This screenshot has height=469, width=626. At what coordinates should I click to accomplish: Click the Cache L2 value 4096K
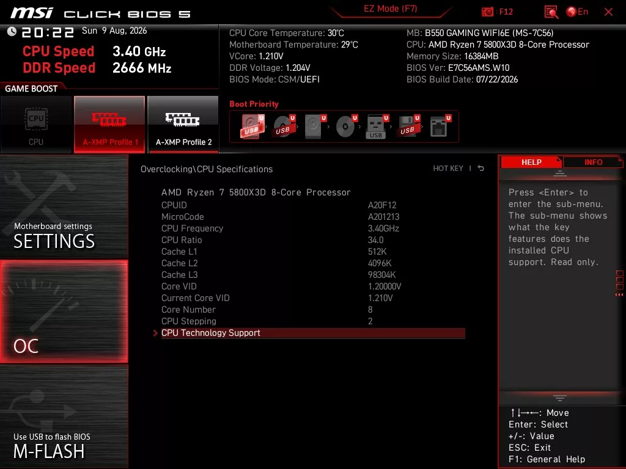[x=380, y=263]
